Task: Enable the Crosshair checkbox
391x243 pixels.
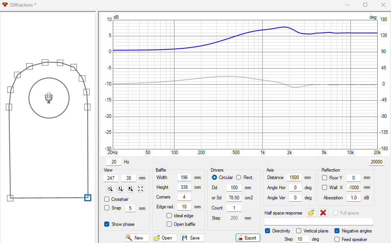Action: click(107, 199)
